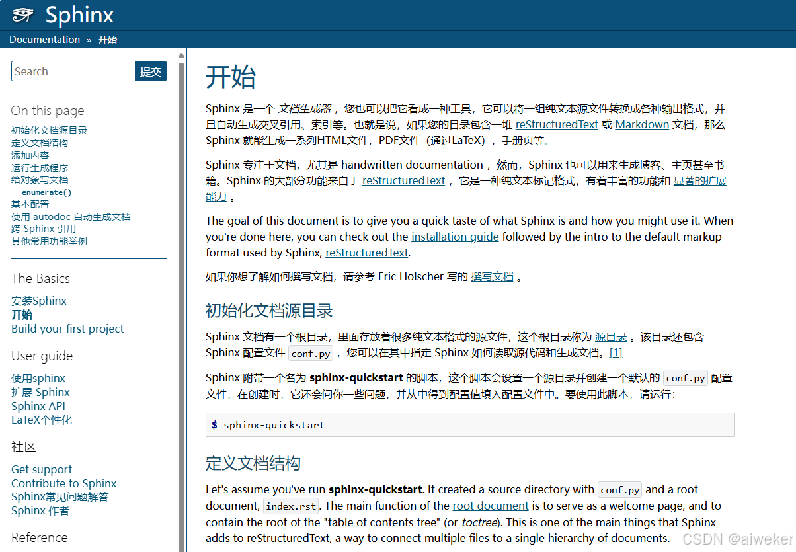Click the sphinx-quickstart code block

click(x=470, y=425)
